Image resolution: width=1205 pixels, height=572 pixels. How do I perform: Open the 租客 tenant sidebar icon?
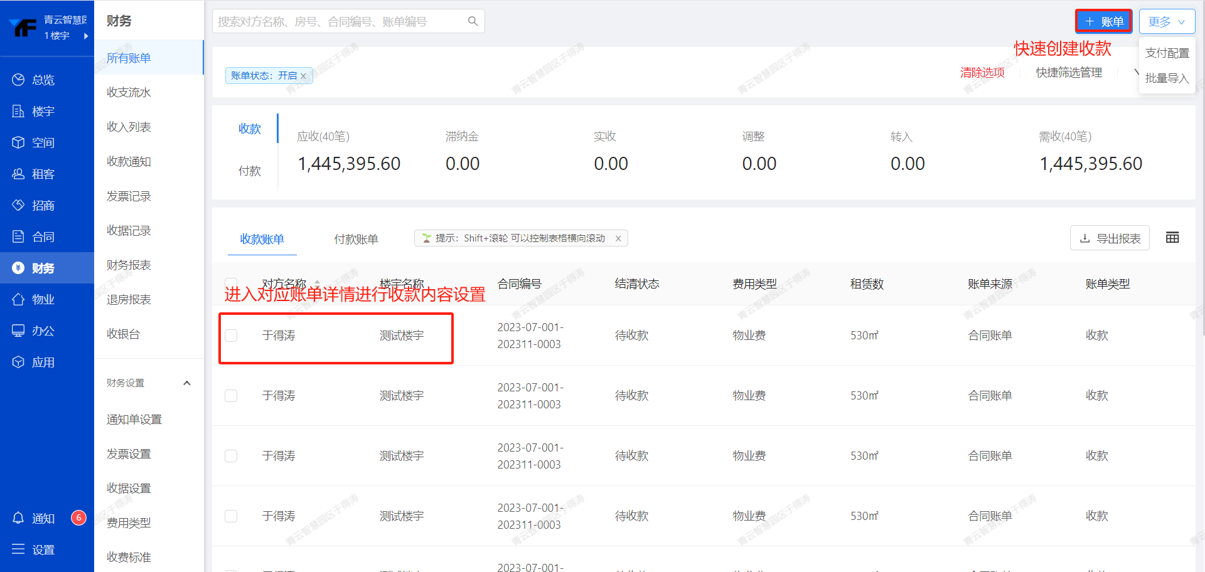pos(18,174)
